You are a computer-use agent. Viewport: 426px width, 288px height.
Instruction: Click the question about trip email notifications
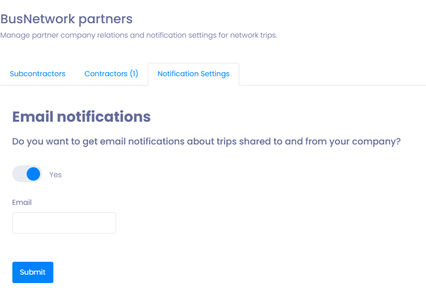click(206, 142)
